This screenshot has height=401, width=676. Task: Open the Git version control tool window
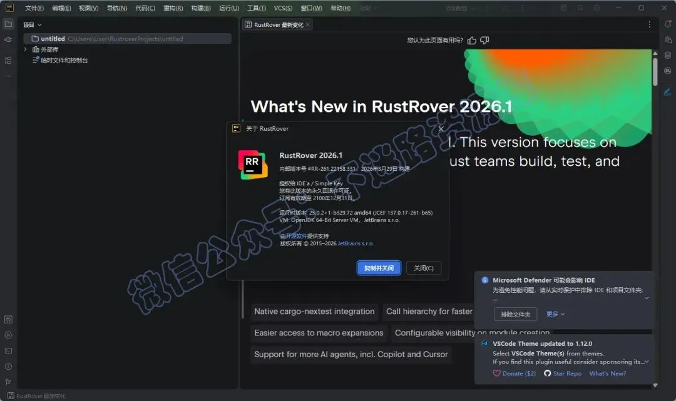(x=8, y=382)
